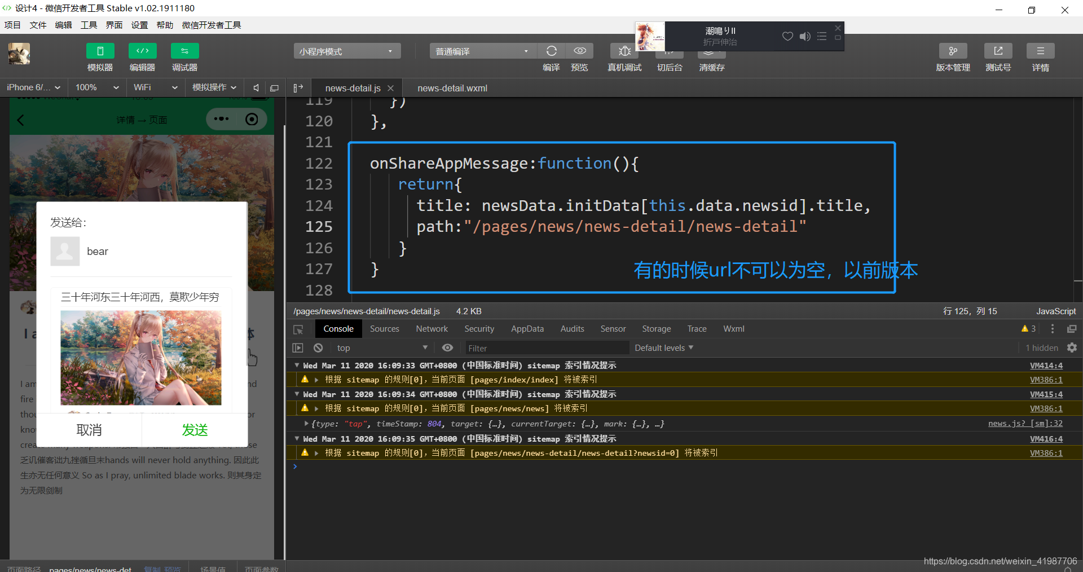
Task: Open the Wxml tab
Action: pos(734,329)
